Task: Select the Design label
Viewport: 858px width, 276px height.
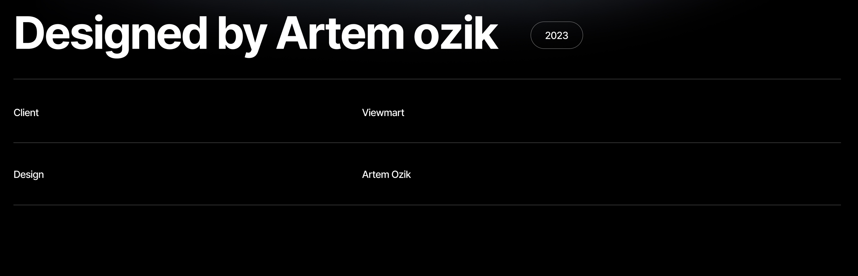Action: click(29, 174)
